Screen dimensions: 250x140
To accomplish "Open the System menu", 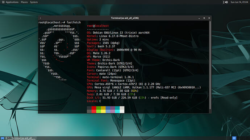I will (x=34, y=2).
